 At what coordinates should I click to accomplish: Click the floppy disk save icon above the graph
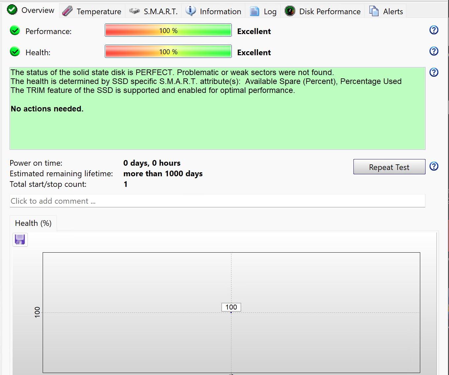(x=20, y=239)
